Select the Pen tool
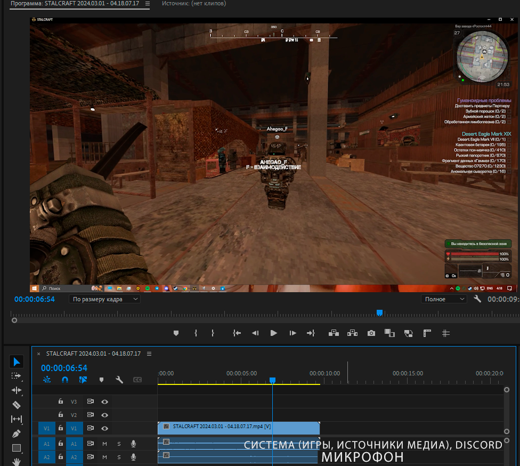The image size is (520, 466). [16, 433]
